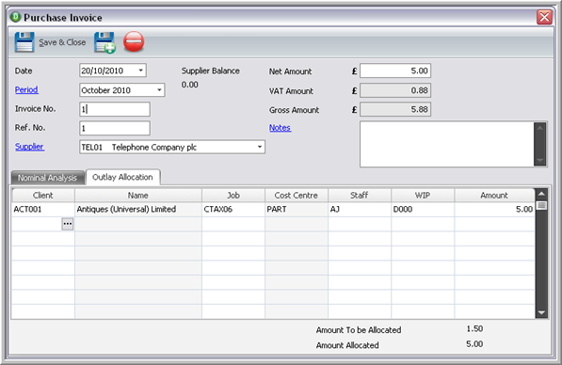Open the Date picker dropdown

coord(141,71)
